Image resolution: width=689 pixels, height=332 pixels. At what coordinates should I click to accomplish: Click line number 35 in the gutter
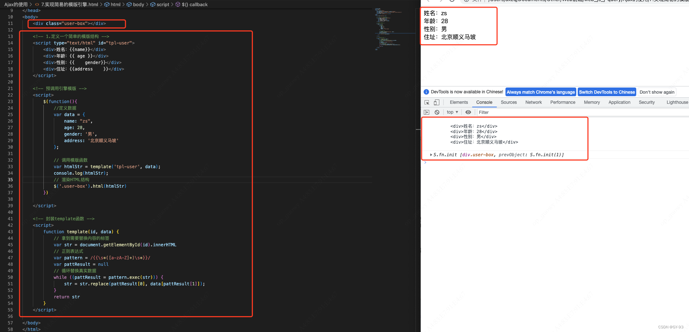coord(10,180)
